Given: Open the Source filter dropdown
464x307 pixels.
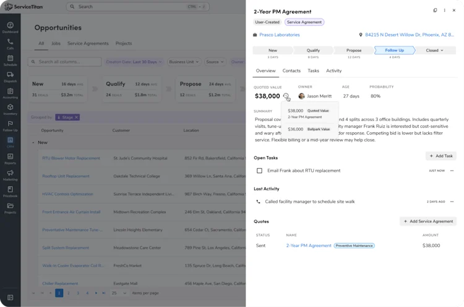Looking at the screenshot, I should tap(215, 62).
